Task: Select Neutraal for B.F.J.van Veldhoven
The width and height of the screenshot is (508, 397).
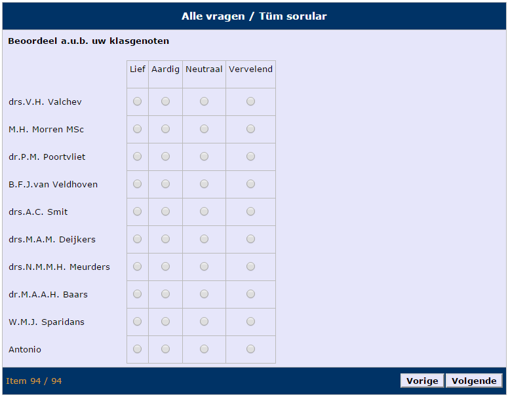Action: [204, 184]
